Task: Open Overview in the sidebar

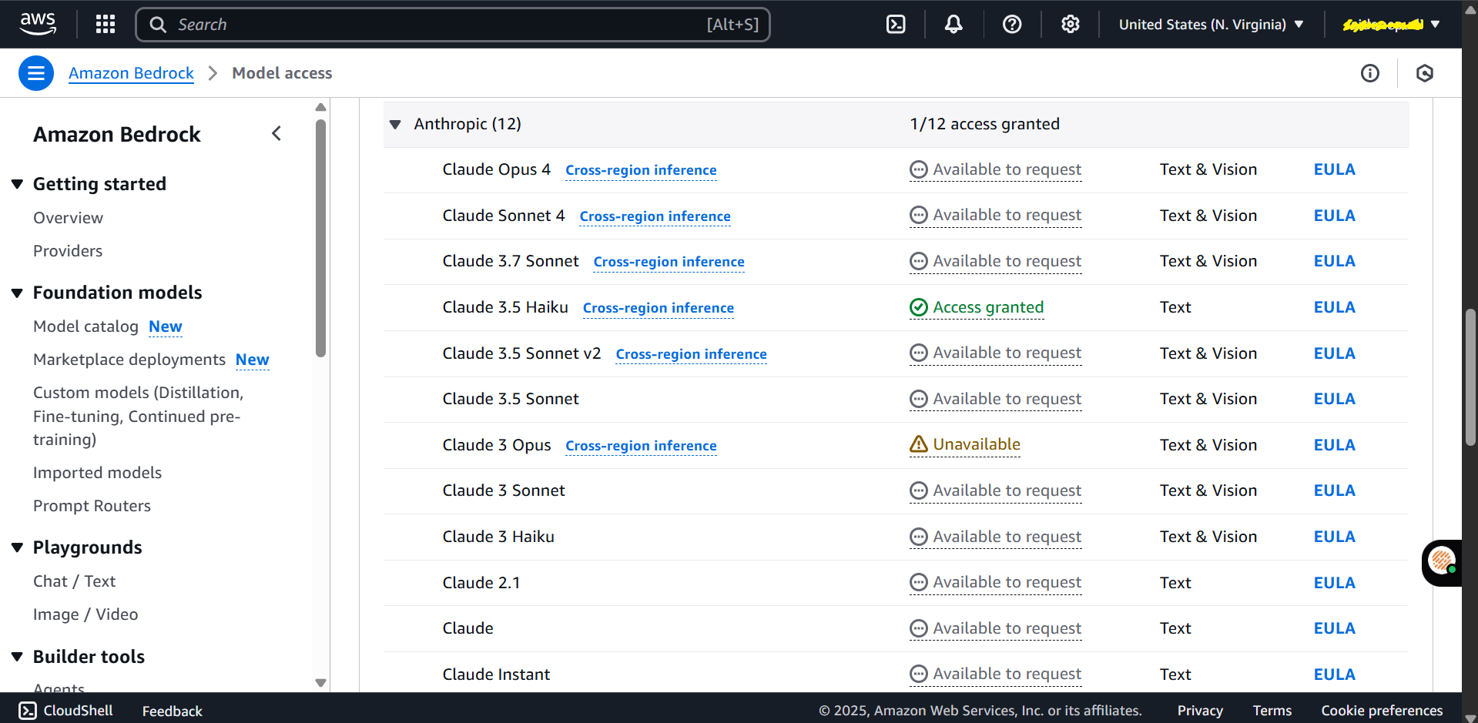Action: tap(68, 218)
